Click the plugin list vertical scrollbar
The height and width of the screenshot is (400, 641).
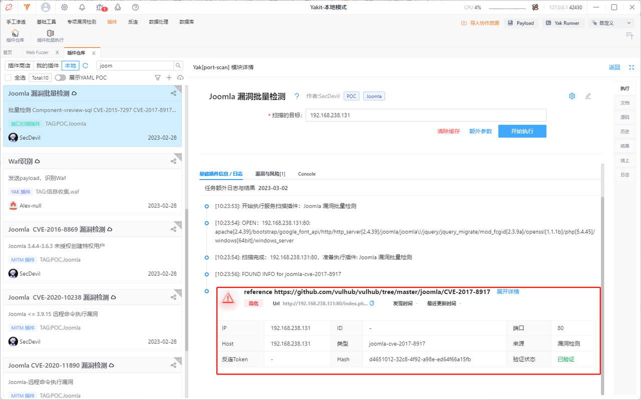click(187, 280)
